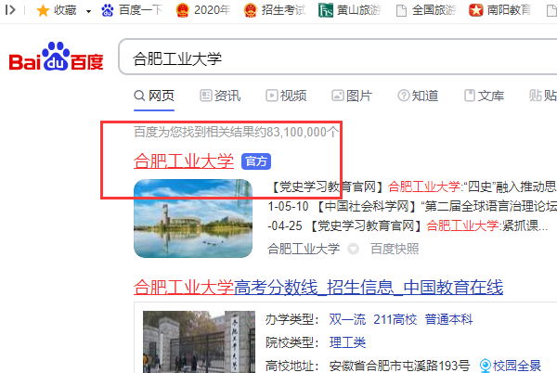Expand the arrow beside 合肥工业大学 source
This screenshot has width=557, height=373.
pos(353,249)
